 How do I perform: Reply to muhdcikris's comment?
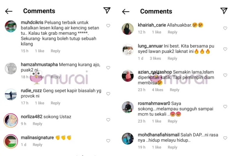[55, 51]
